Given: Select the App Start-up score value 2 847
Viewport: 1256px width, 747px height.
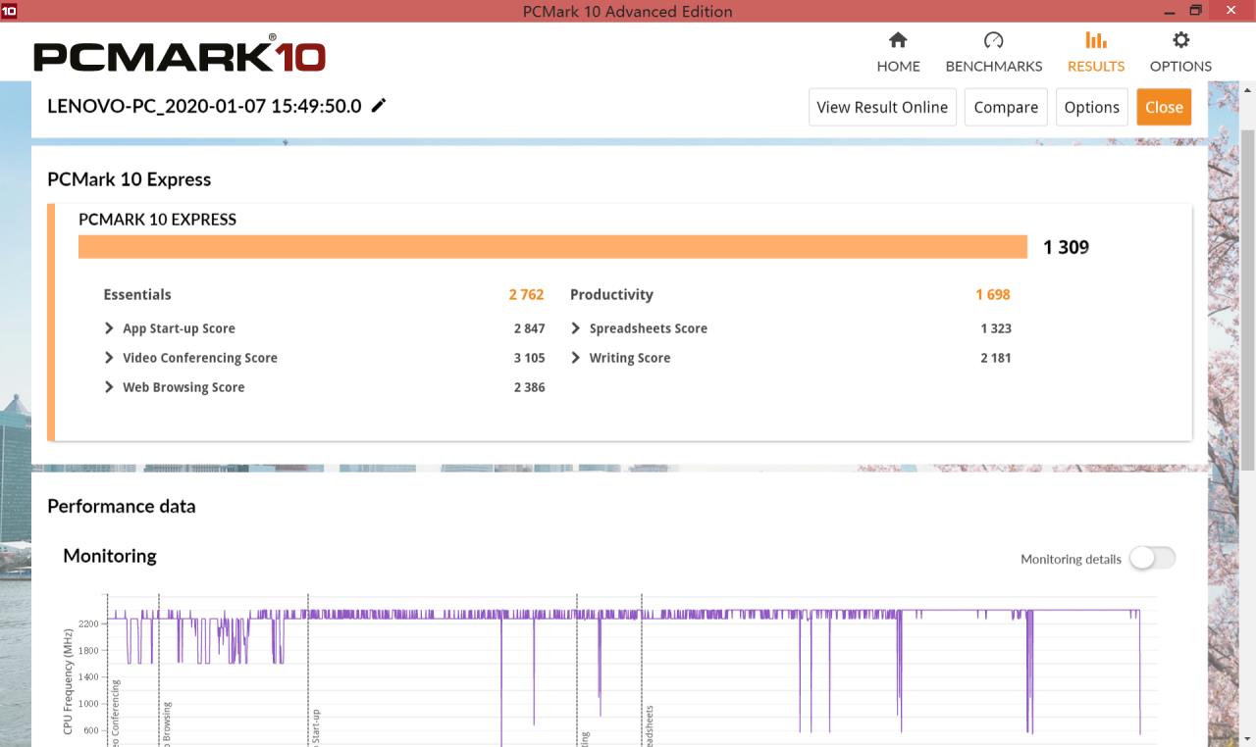Looking at the screenshot, I should (x=529, y=328).
